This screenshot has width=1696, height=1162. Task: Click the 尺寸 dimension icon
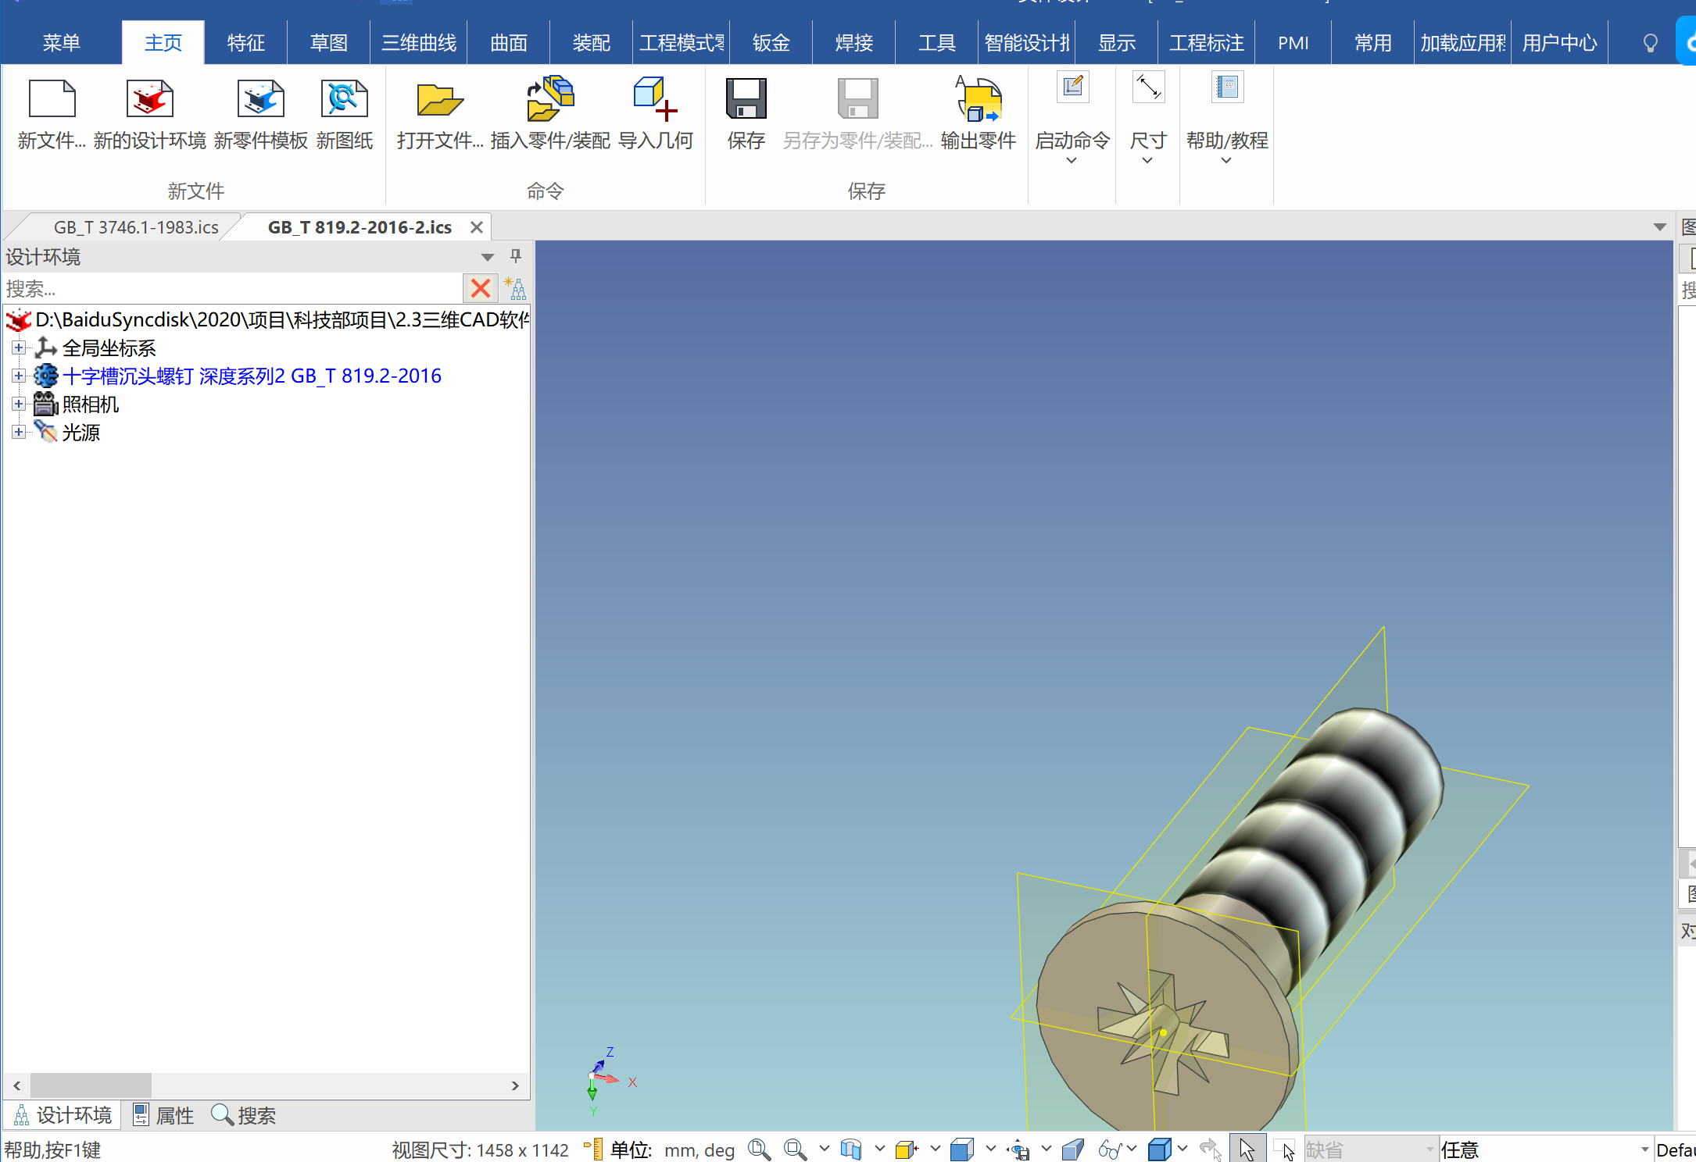(1148, 87)
